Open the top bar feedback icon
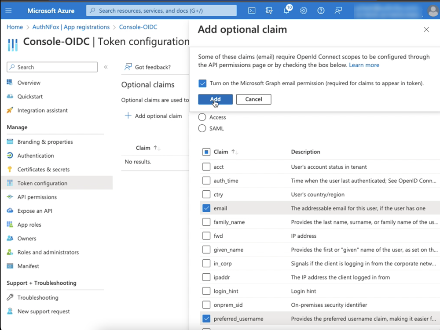 coord(338,11)
